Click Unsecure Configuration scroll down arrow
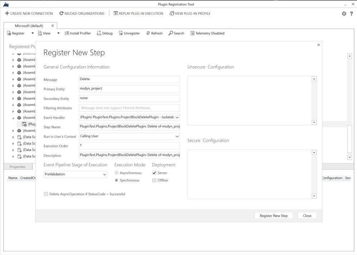The width and height of the screenshot is (357, 255). 314,122
